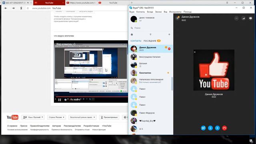Close the active red YouTube tab
256x144 pixels.
point(63,3)
